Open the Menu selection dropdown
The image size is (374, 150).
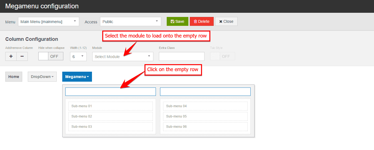click(x=48, y=22)
